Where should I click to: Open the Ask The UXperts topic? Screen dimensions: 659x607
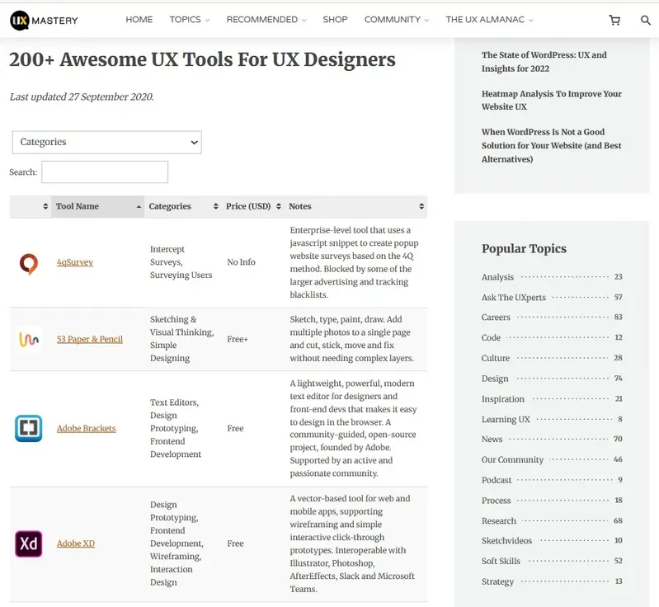click(514, 297)
